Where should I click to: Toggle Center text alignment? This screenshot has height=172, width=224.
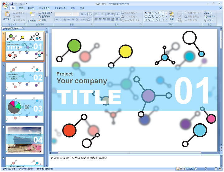(100, 19)
